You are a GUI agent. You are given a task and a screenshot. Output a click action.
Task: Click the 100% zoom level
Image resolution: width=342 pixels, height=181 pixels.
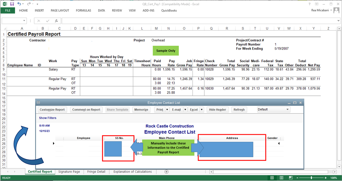tap(333, 178)
